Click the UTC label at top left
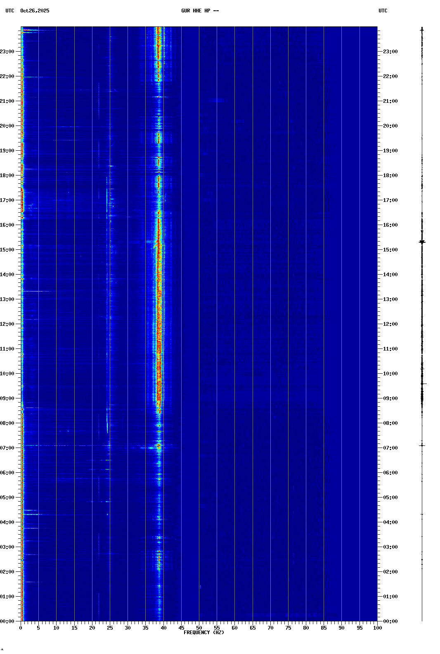 (x=9, y=11)
